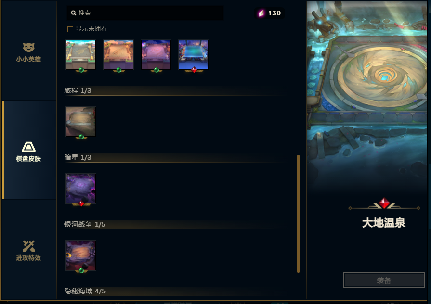Click the 搜索 search input field

(x=145, y=13)
